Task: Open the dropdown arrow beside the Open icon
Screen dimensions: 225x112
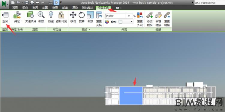Action: pos(22,3)
